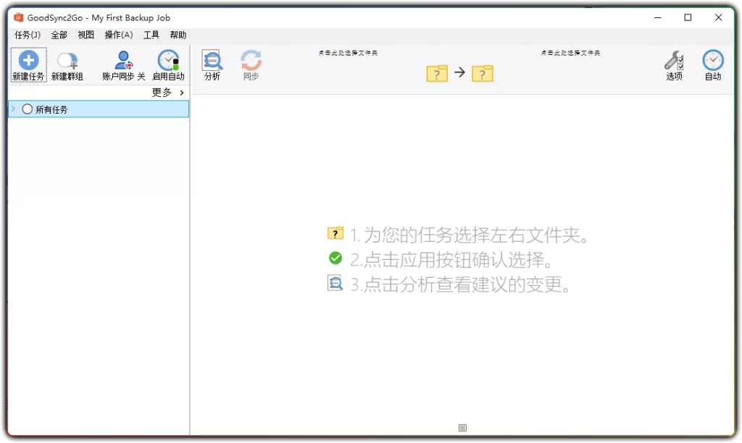Click the 新建群组 new group icon
This screenshot has height=443, width=742.
click(x=67, y=59)
